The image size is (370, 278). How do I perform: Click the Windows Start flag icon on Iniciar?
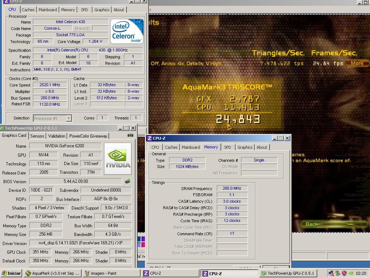4,273
